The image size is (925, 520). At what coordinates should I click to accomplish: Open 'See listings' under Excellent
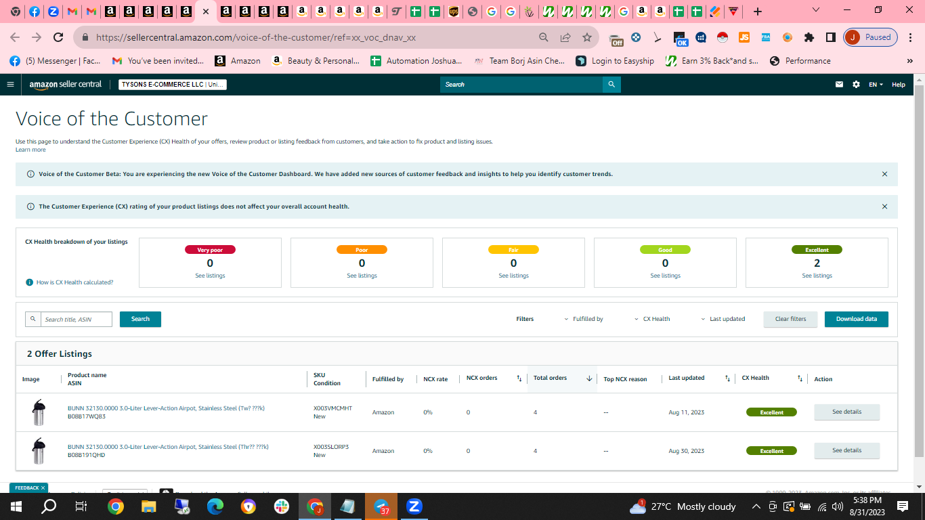point(817,276)
